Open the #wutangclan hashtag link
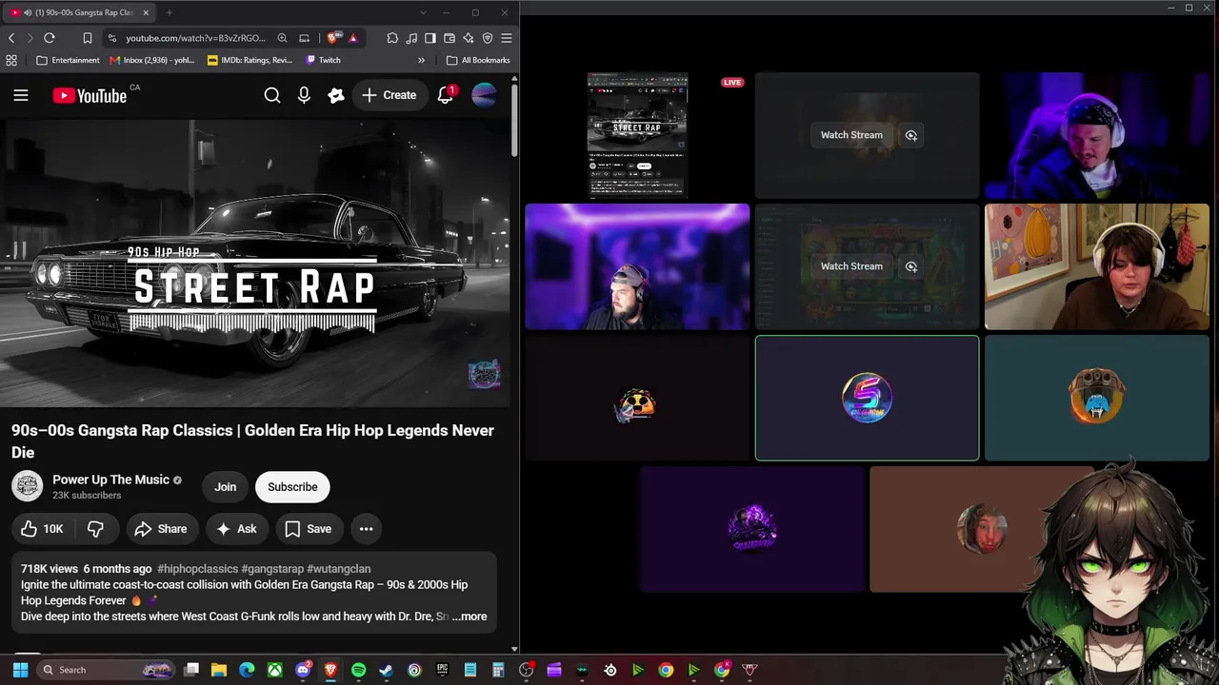Viewport: 1219px width, 685px height. coord(338,569)
